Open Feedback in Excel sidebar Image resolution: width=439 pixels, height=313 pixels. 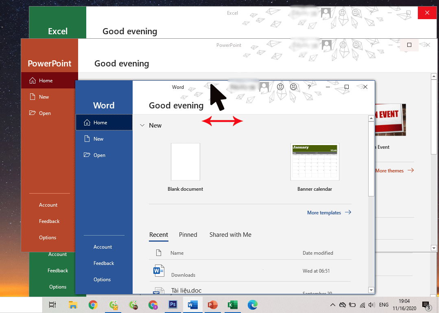[58, 270]
